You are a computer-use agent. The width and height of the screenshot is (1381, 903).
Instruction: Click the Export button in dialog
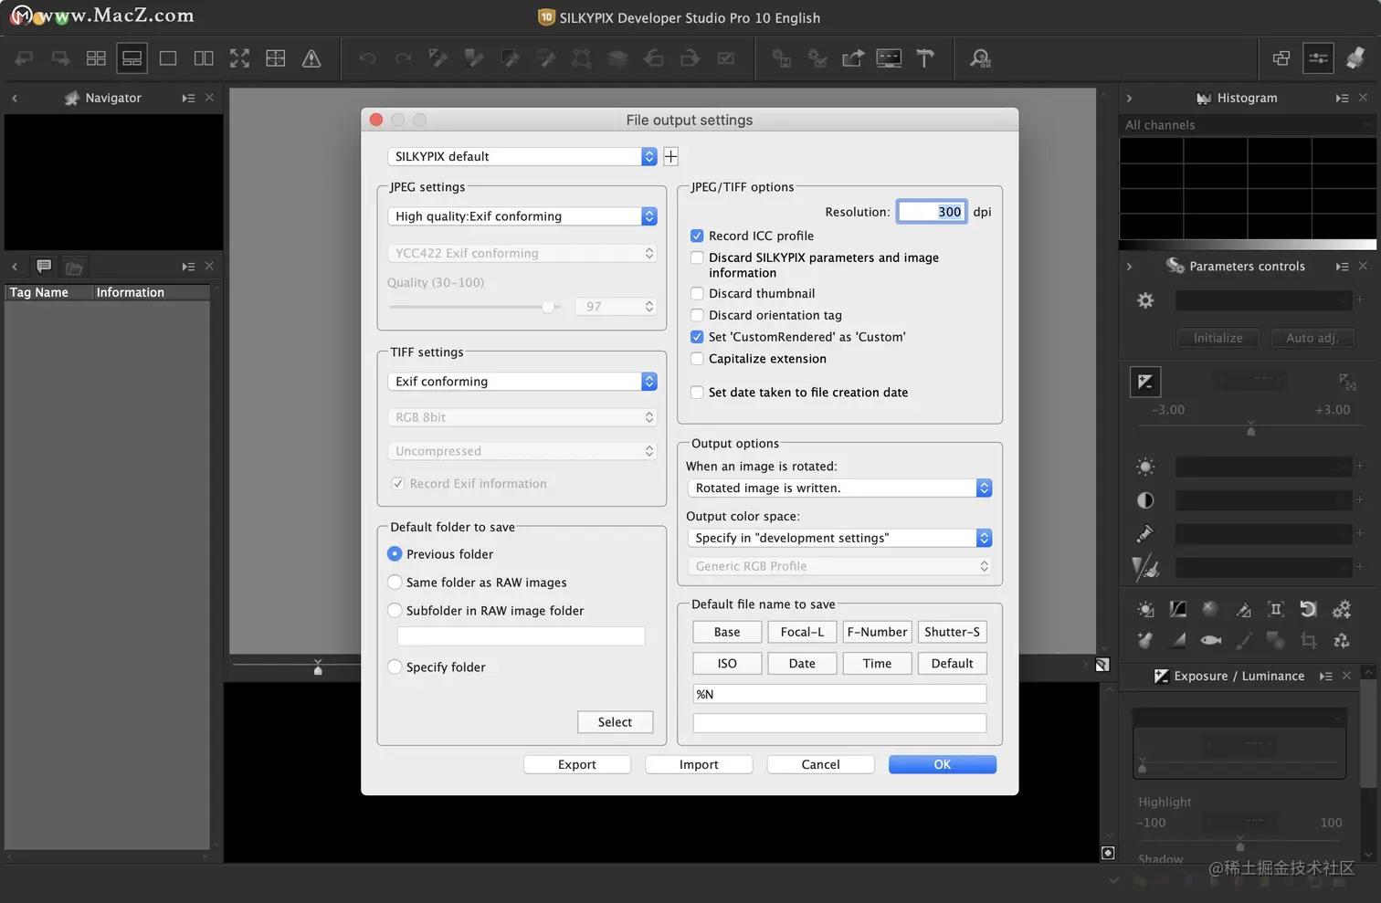click(577, 765)
